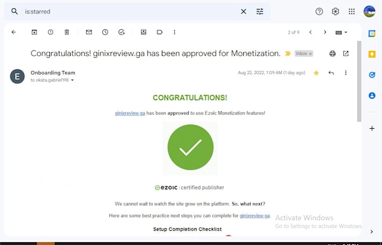This screenshot has height=245, width=382.
Task: Hide the side panel with the chevron
Action: pyautogui.click(x=371, y=232)
